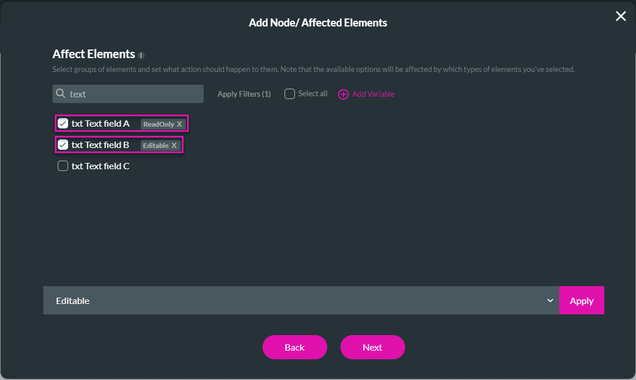The width and height of the screenshot is (636, 380).
Task: Click the dropdown chevron arrow
Action: (550, 301)
